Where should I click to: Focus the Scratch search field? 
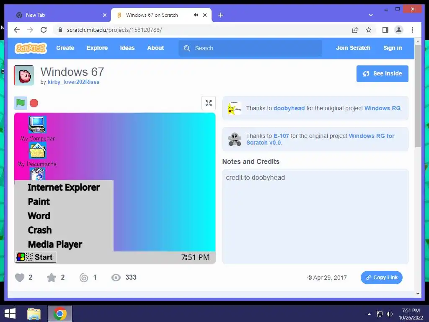click(251, 48)
